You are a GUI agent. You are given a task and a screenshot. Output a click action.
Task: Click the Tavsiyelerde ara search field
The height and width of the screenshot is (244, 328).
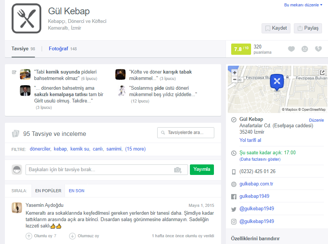coord(186,133)
